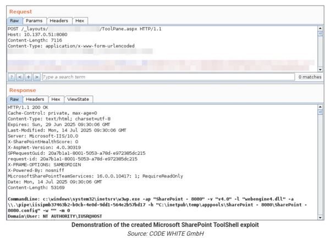
Task: Click the MicrosoftSharePointTeamServices header line
Action: point(95,176)
